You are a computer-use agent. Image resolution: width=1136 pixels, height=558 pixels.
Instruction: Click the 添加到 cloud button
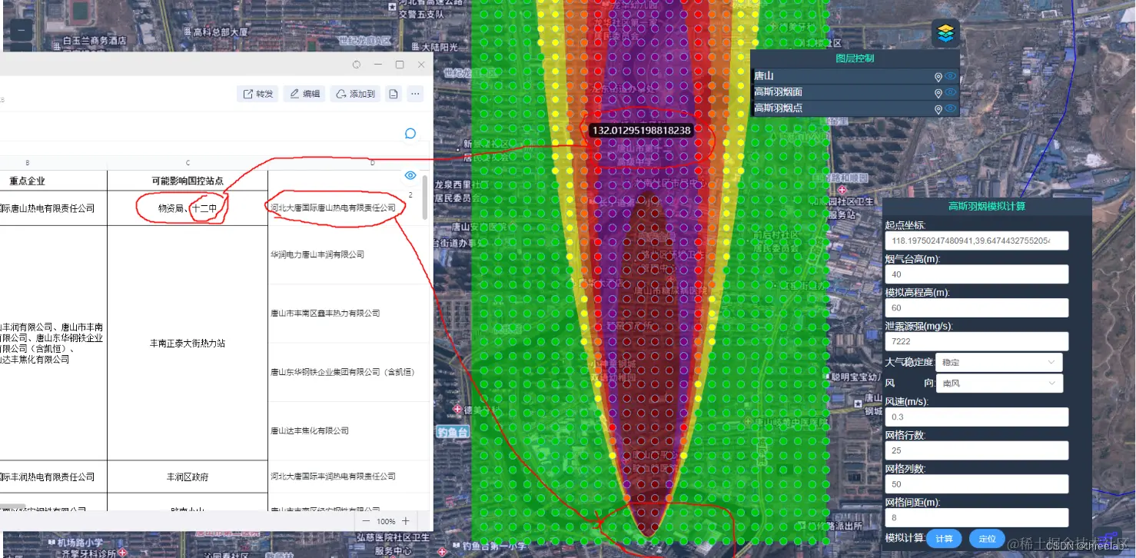(355, 94)
